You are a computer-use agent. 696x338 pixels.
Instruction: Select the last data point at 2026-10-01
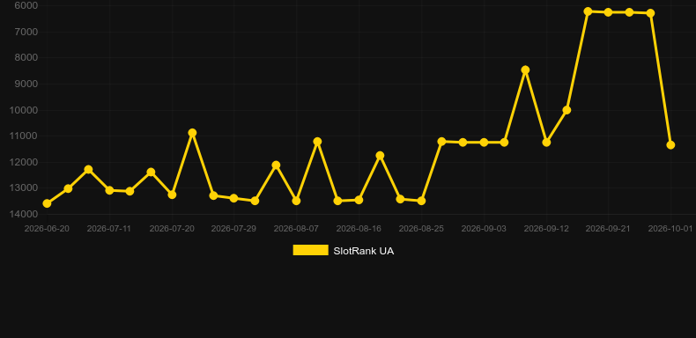tap(670, 145)
